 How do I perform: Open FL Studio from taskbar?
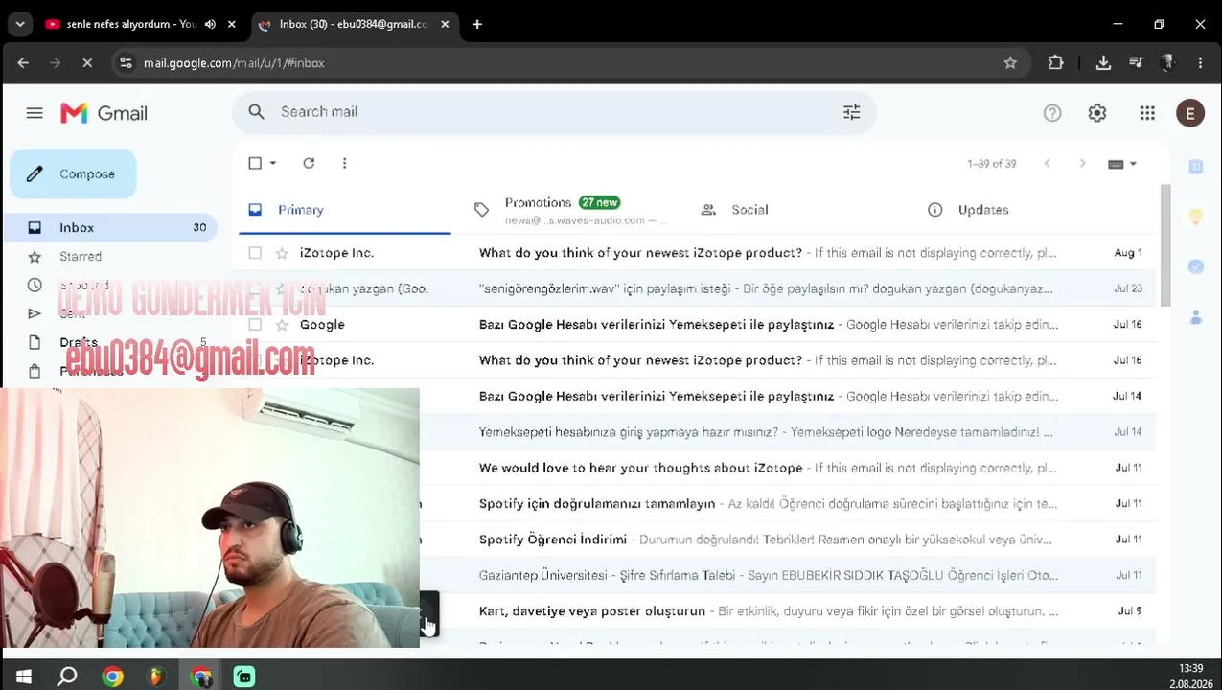(155, 677)
